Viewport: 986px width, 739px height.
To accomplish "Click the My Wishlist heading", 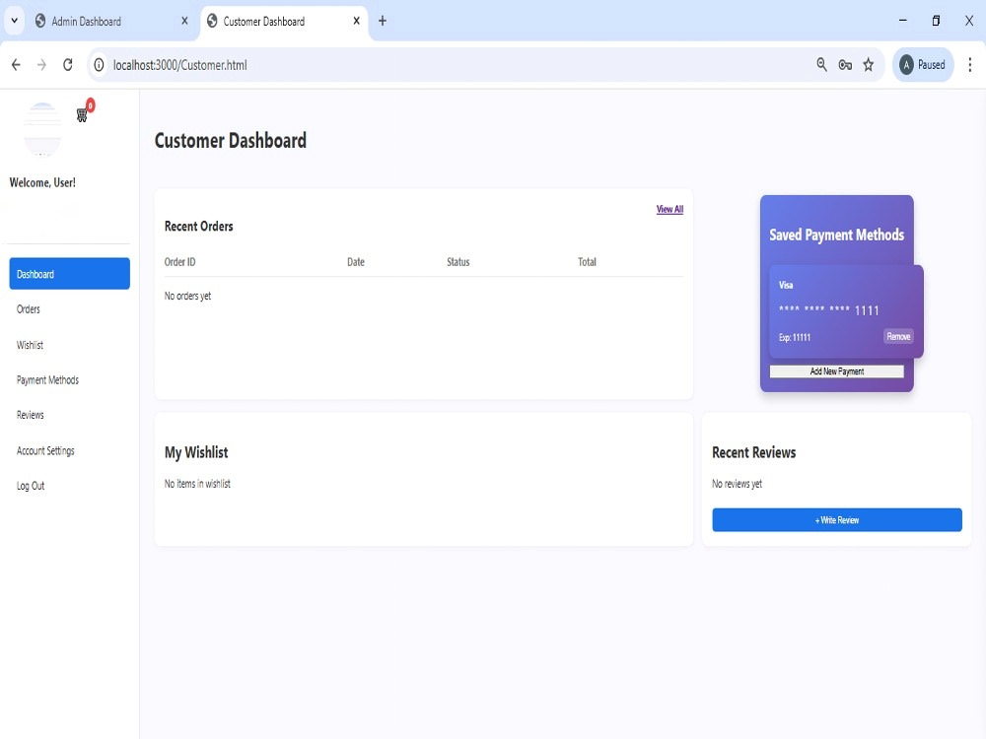I will pyautogui.click(x=196, y=452).
